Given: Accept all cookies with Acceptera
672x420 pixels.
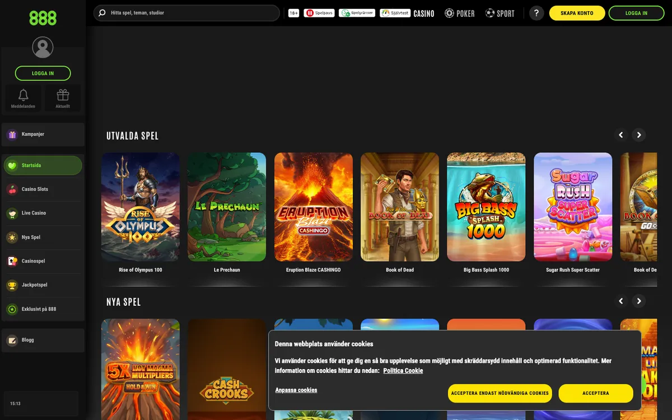Looking at the screenshot, I should point(596,393).
